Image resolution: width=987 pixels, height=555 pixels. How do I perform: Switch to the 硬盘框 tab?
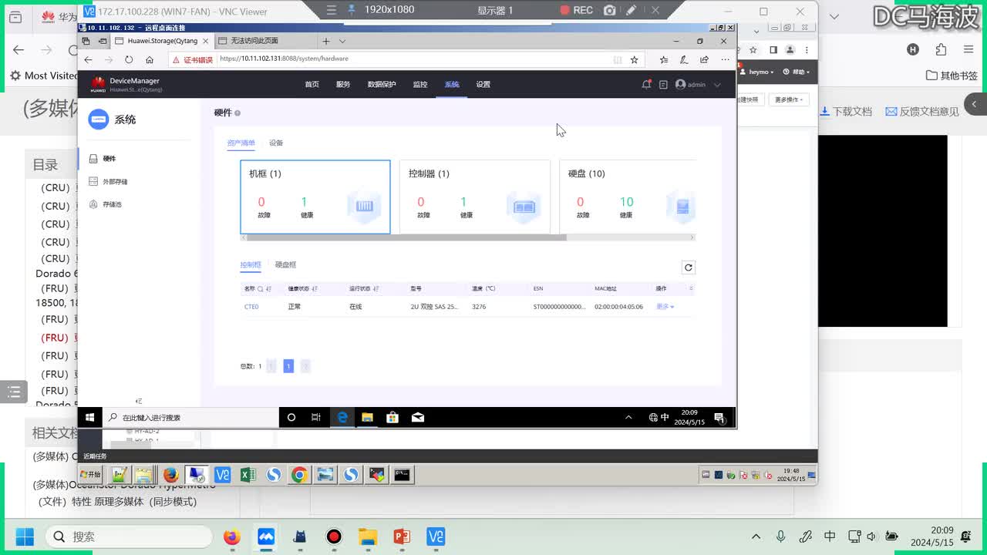[285, 264]
